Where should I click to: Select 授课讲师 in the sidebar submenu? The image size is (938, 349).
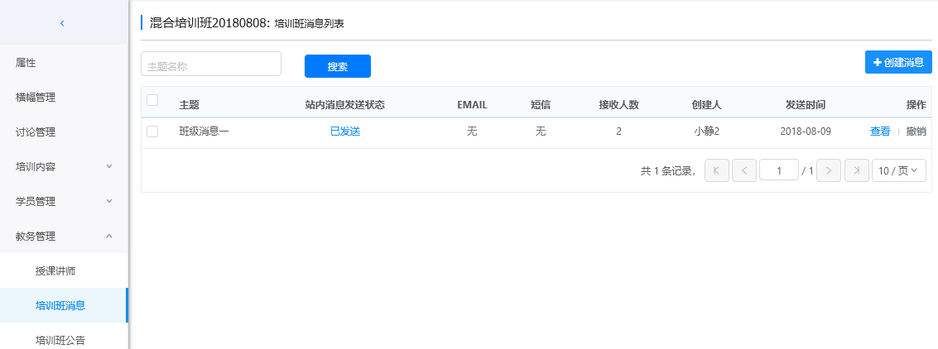tap(56, 271)
